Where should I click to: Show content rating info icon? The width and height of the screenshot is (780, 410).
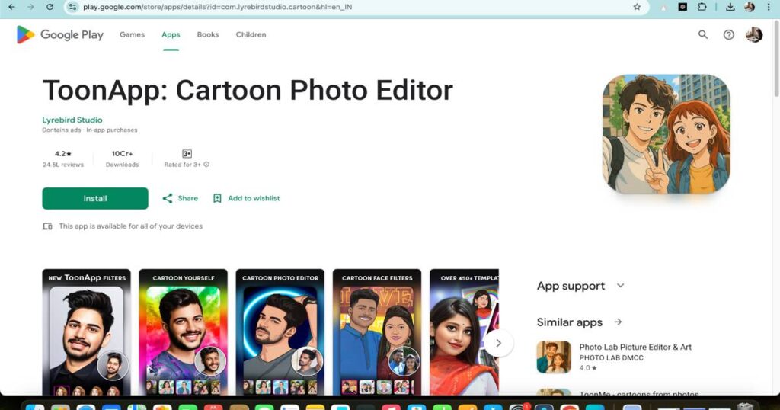206,164
